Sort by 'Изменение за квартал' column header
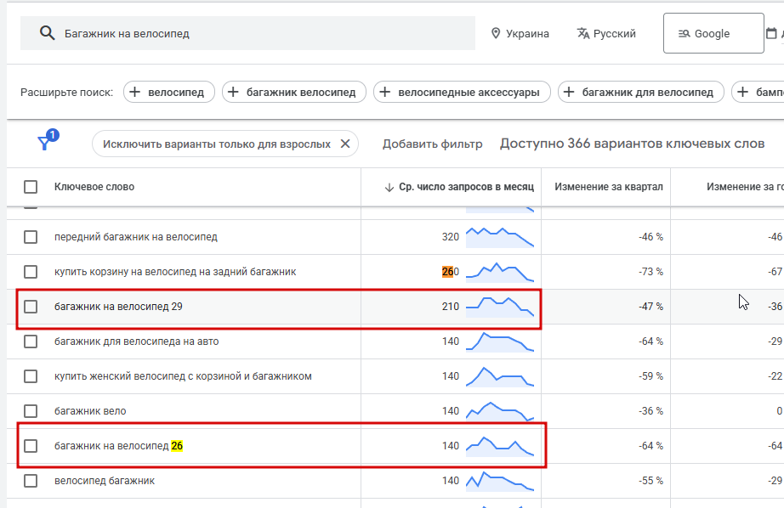 pyautogui.click(x=608, y=187)
